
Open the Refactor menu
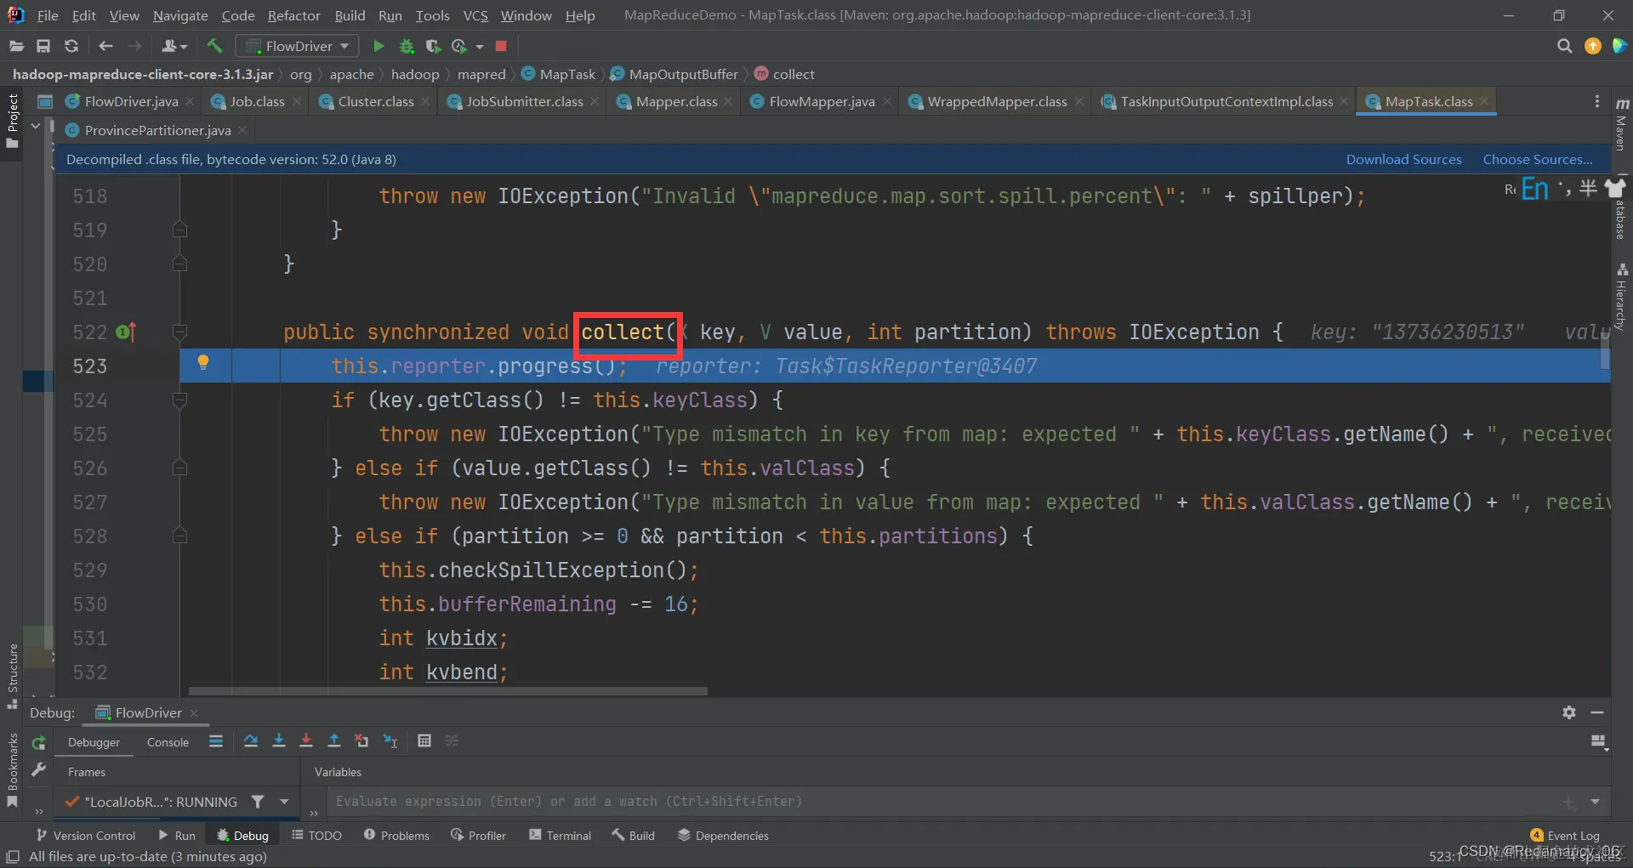pos(294,15)
